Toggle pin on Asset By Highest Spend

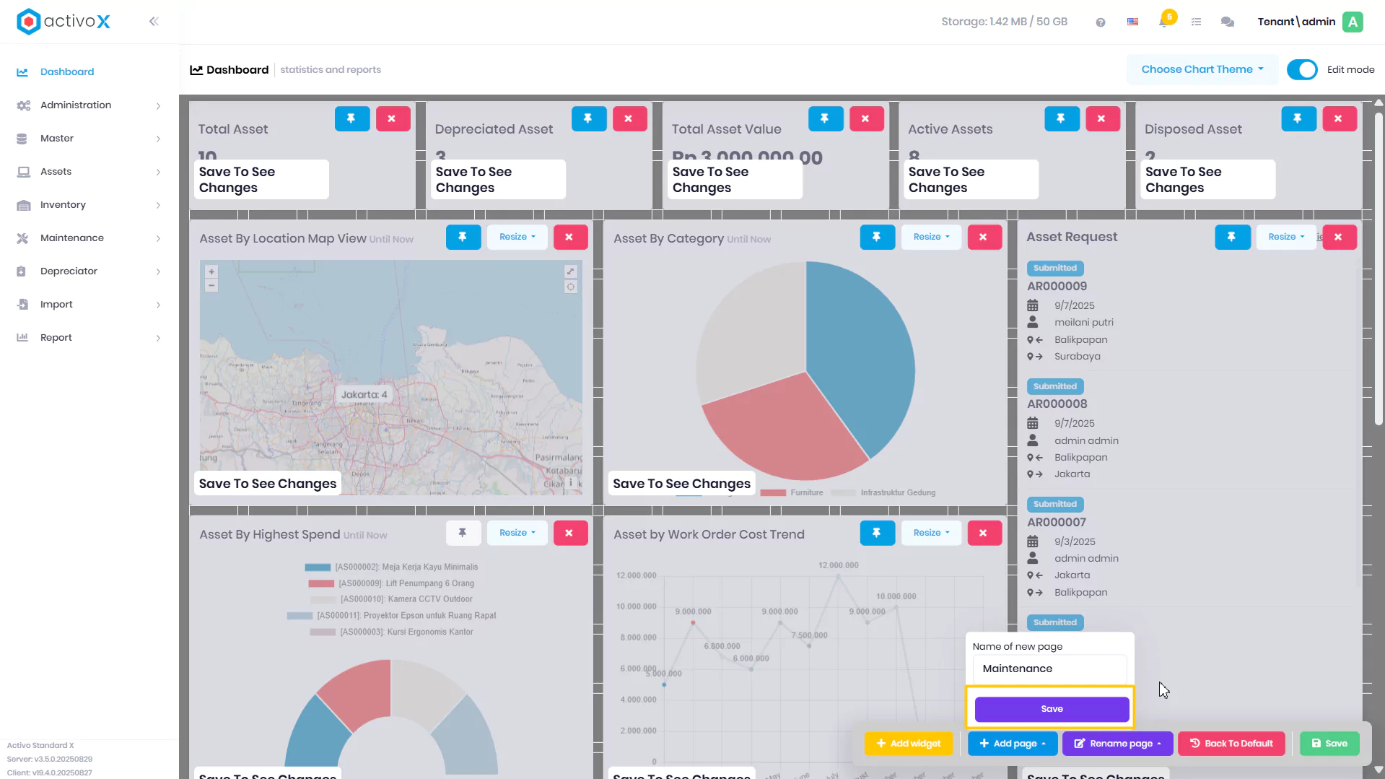point(463,533)
